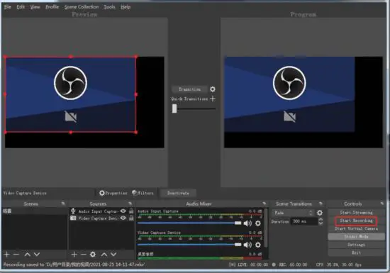Pop out the Audio Mixer dock
This screenshot has height=273, width=390.
coord(264,204)
